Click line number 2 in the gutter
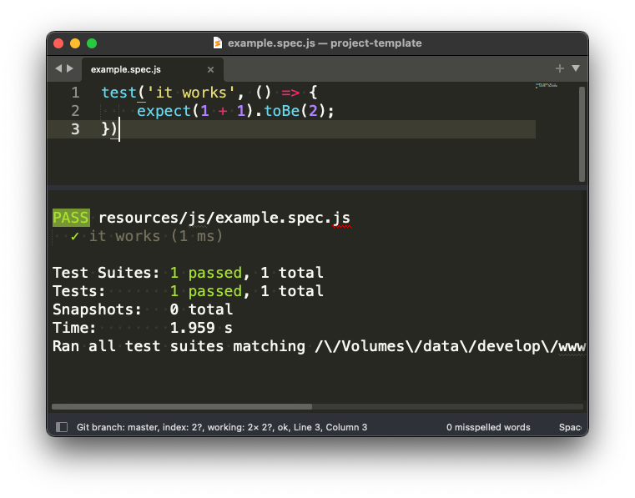This screenshot has width=635, height=498. coord(75,111)
